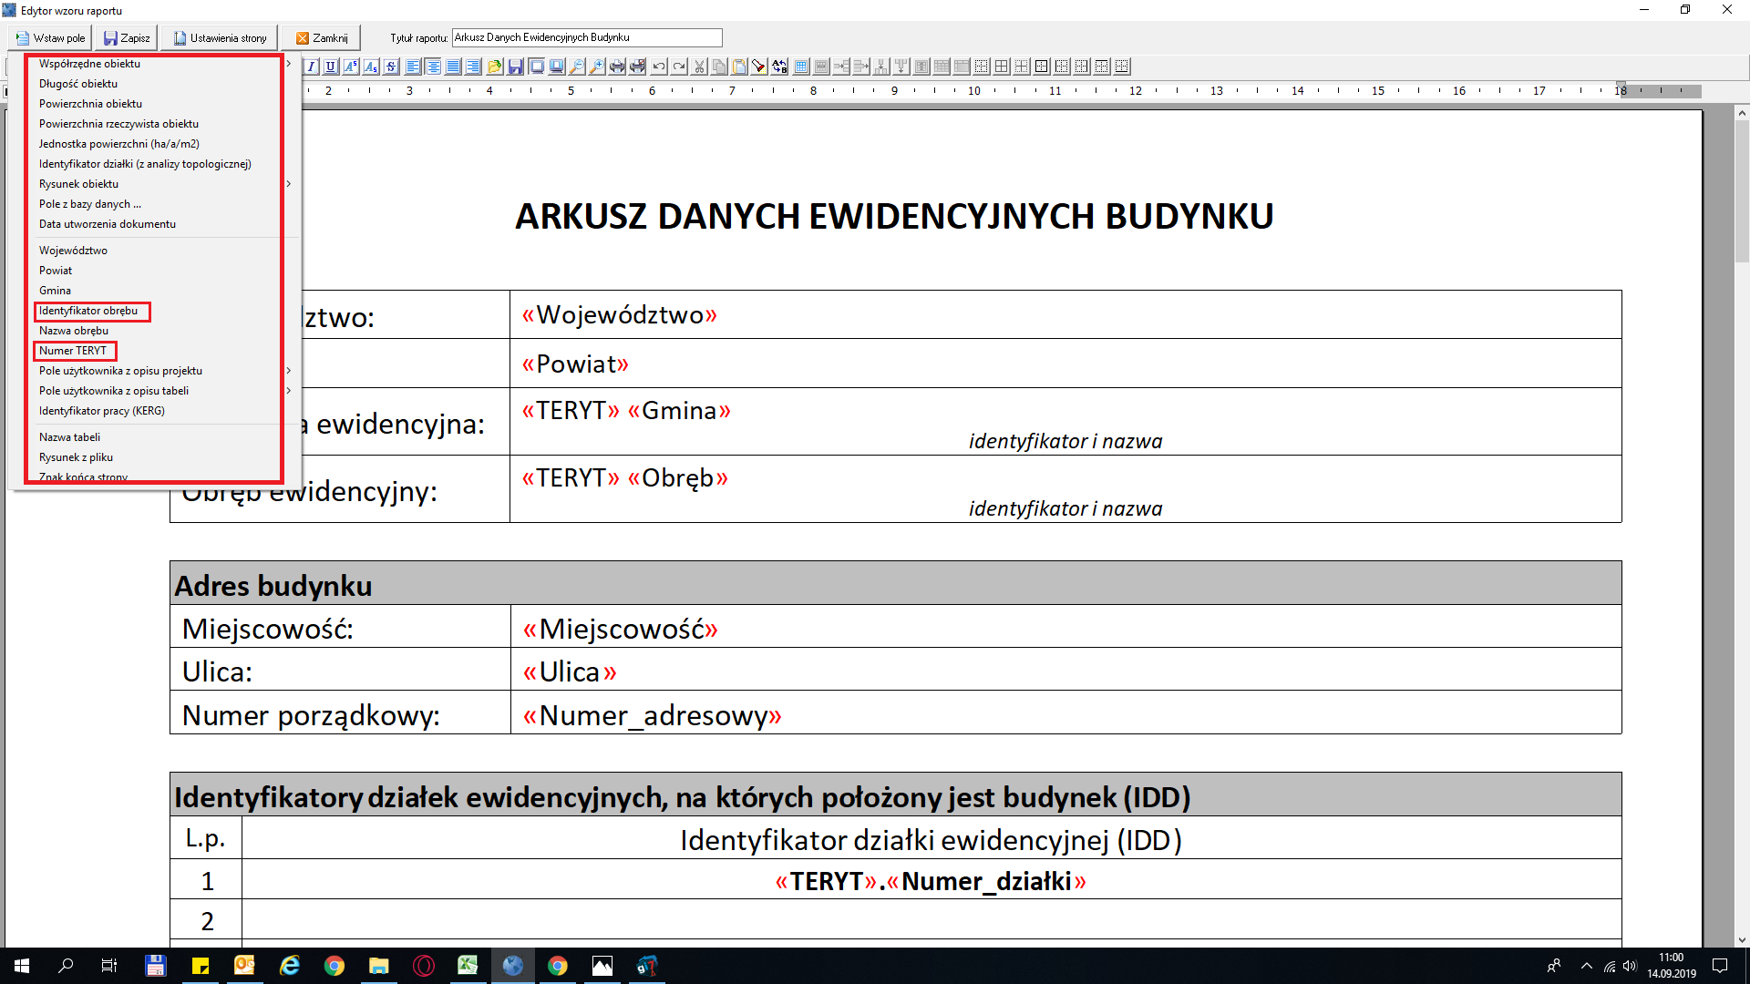
Task: Copy the selection
Action: (719, 67)
